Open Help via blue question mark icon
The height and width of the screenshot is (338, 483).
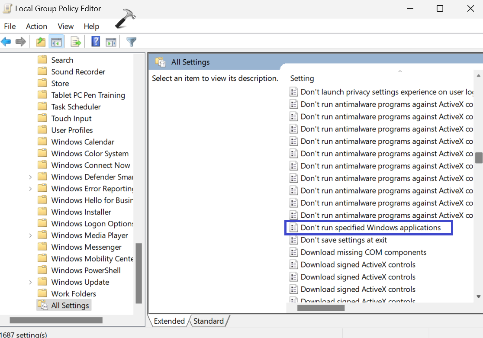96,41
